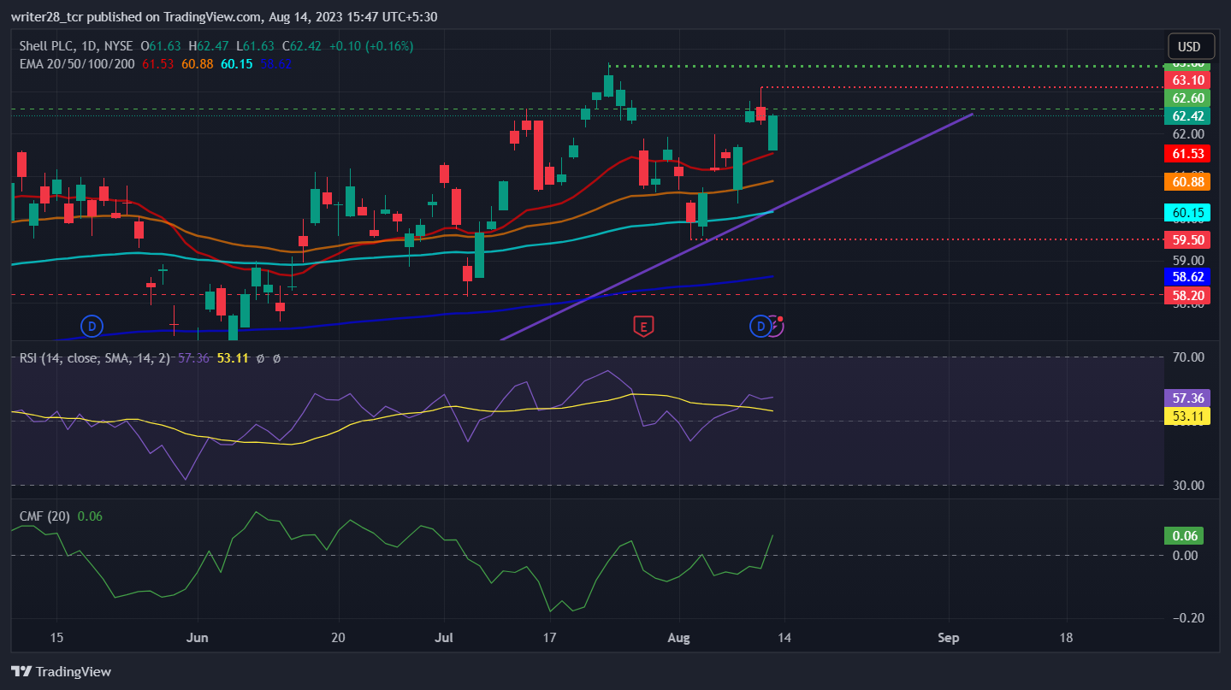This screenshot has height=690, width=1231.
Task: Click the red 59.50 price label
Action: (x=1188, y=239)
